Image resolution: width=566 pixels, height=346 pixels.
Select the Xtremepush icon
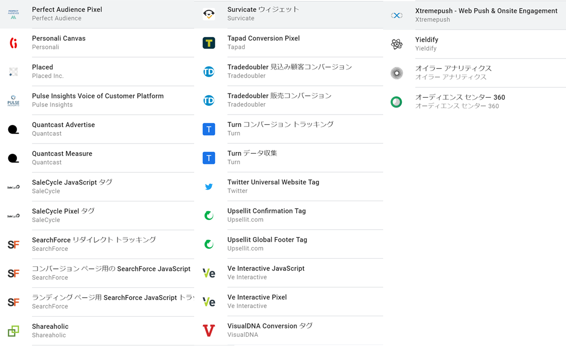(x=397, y=15)
